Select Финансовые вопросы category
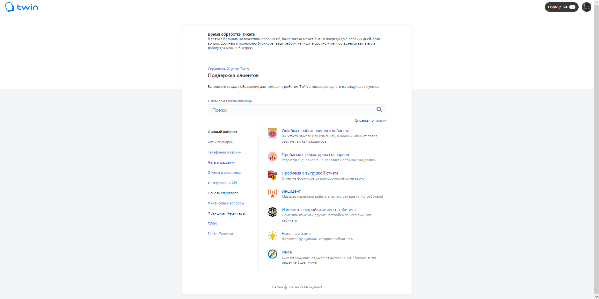Viewport: 599px width, 299px height. (226, 203)
